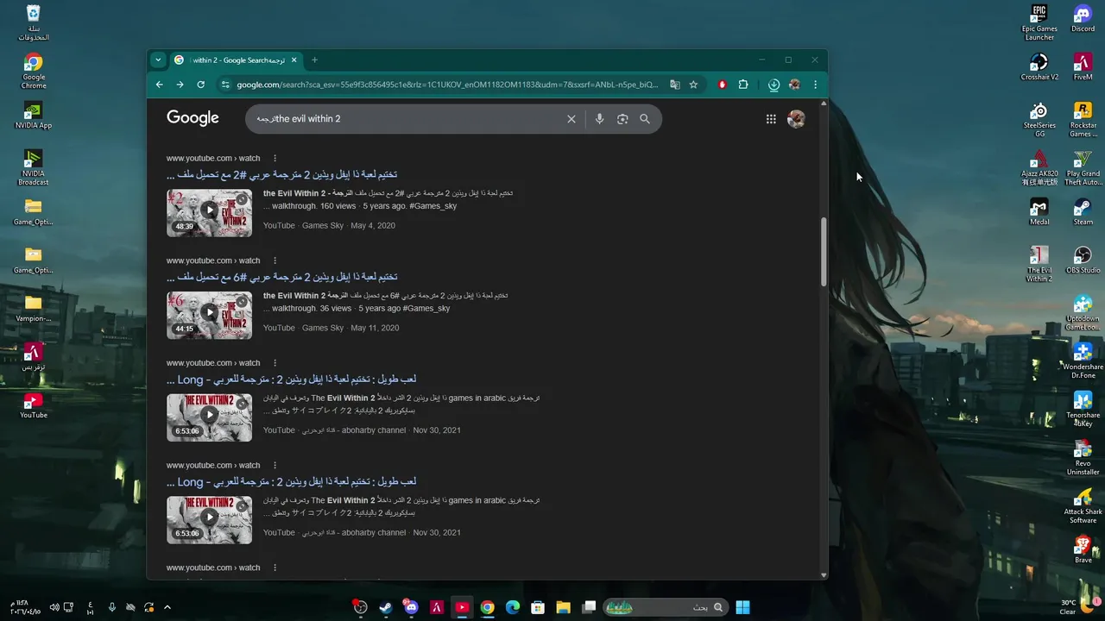Toggle the microphone tray icon

click(111, 607)
